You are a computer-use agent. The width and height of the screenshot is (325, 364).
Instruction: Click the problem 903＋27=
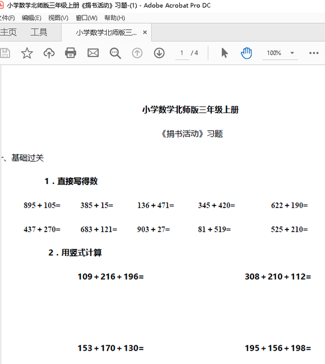(153, 229)
